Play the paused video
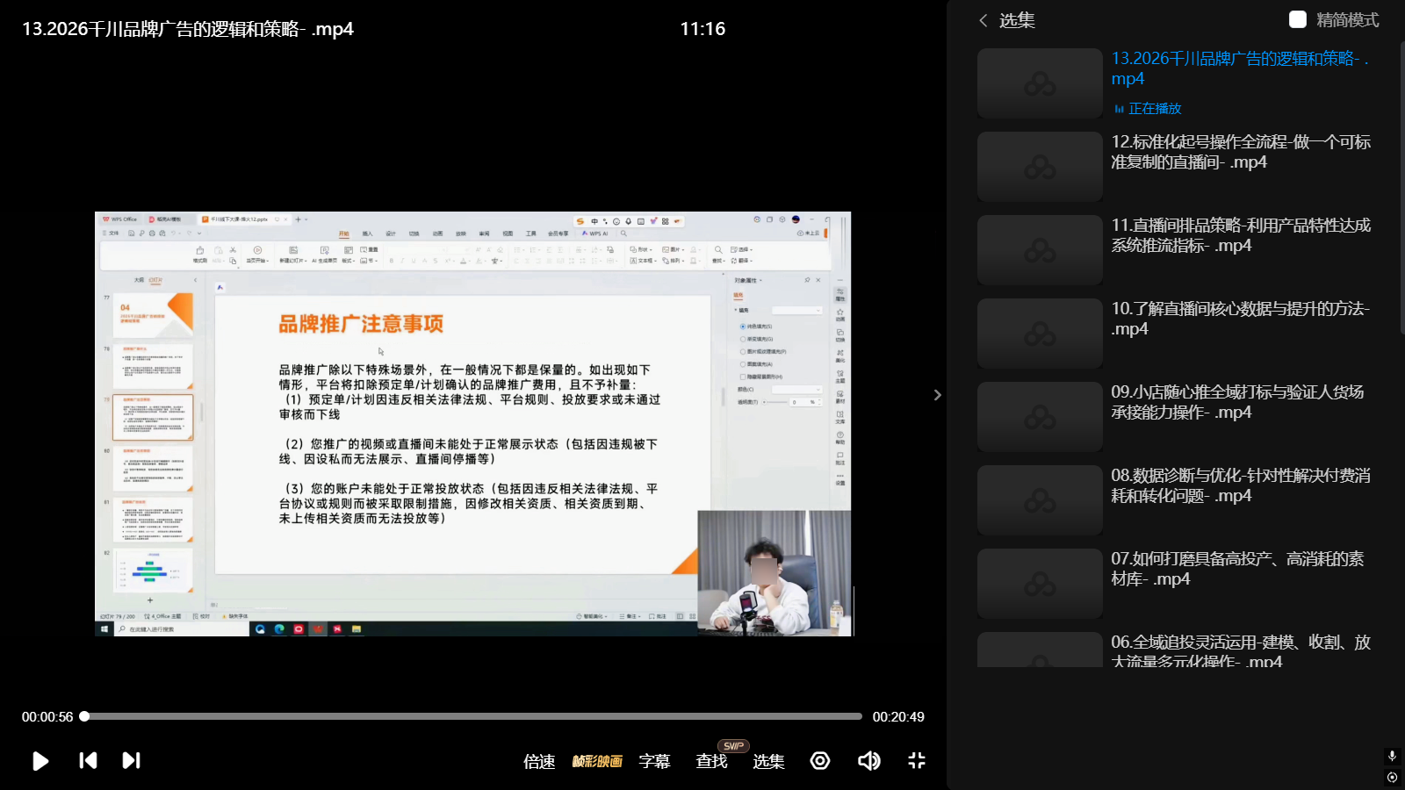Viewport: 1405px width, 790px height. click(40, 761)
